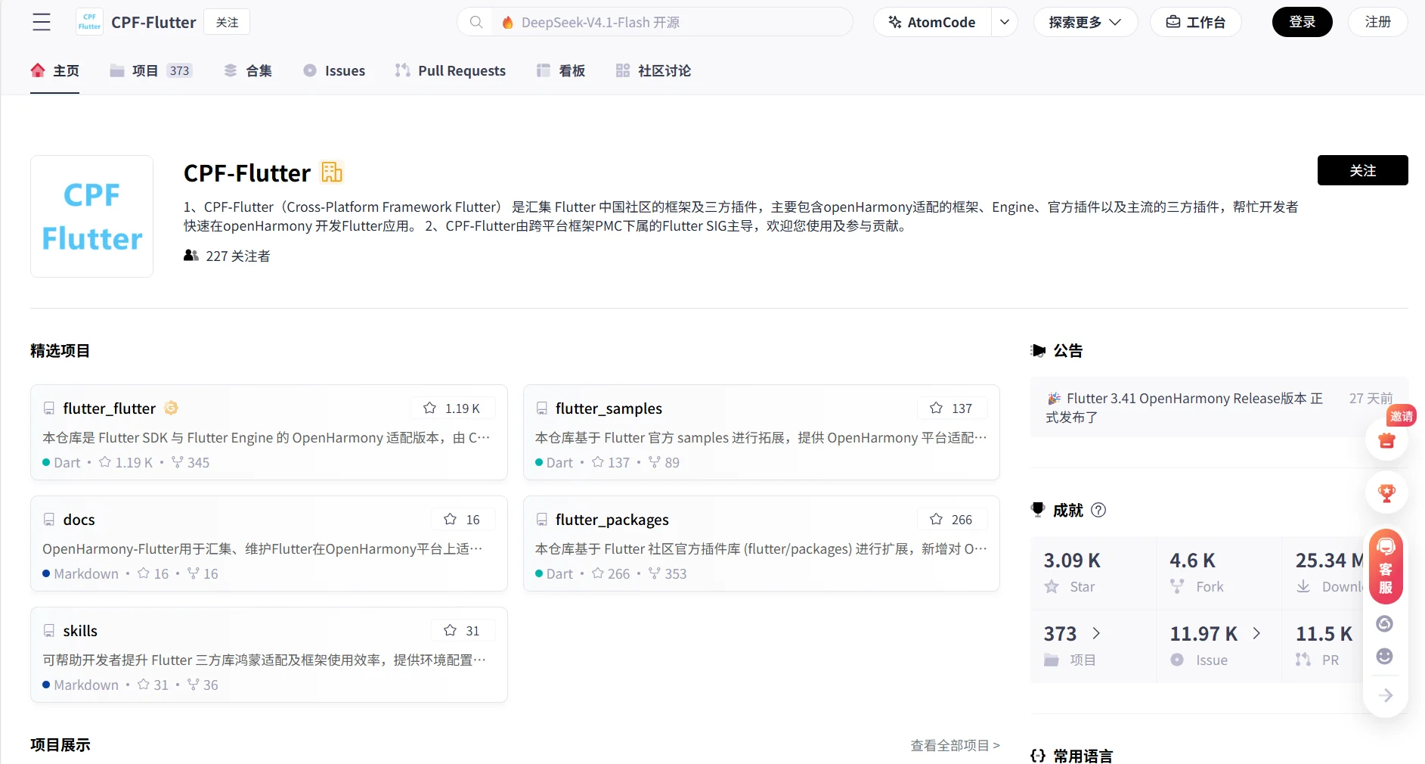Click the Markdown language label on skills
The height and width of the screenshot is (764, 1425).
pos(86,685)
